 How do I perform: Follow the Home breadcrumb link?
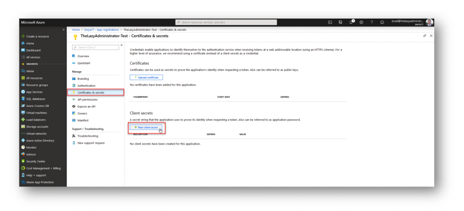(76, 30)
